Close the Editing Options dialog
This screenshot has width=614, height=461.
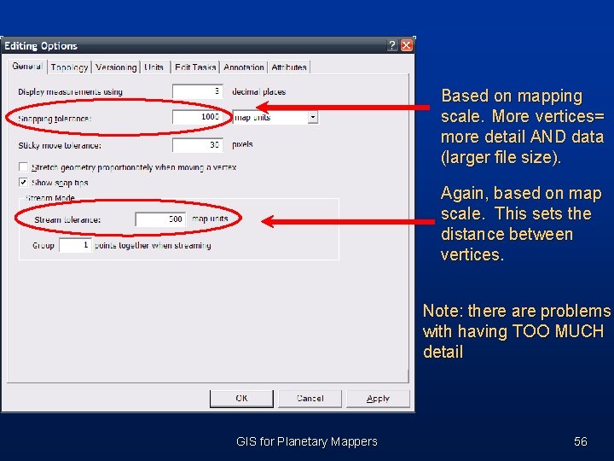(x=407, y=45)
